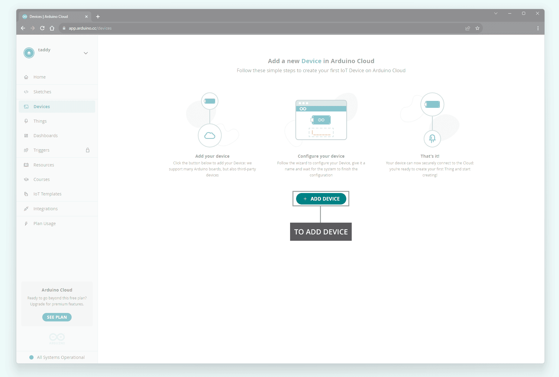Open Sketches from the sidebar
This screenshot has height=377, width=559.
[42, 92]
